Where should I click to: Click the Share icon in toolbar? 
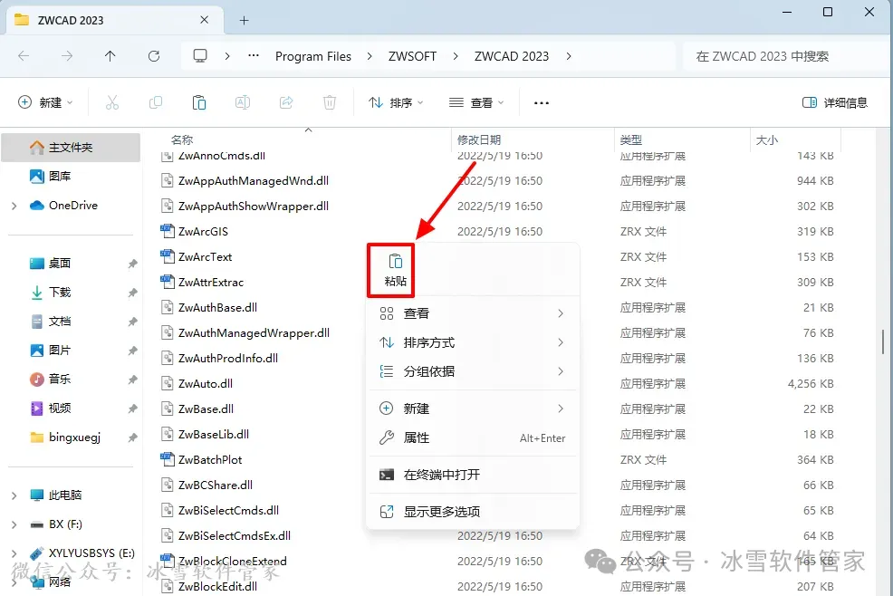click(x=286, y=102)
